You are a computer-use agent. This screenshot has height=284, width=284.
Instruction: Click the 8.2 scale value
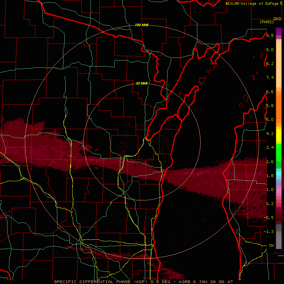coord(270,63)
